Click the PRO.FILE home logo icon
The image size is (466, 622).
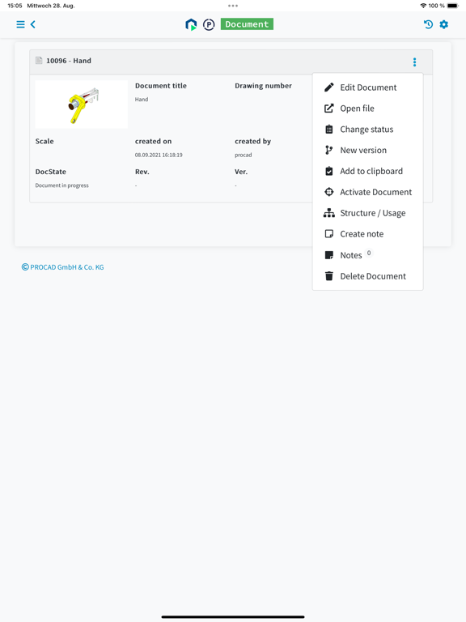coord(191,24)
